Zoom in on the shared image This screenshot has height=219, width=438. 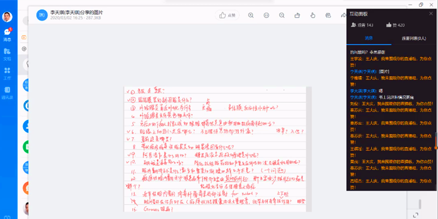pyautogui.click(x=251, y=15)
